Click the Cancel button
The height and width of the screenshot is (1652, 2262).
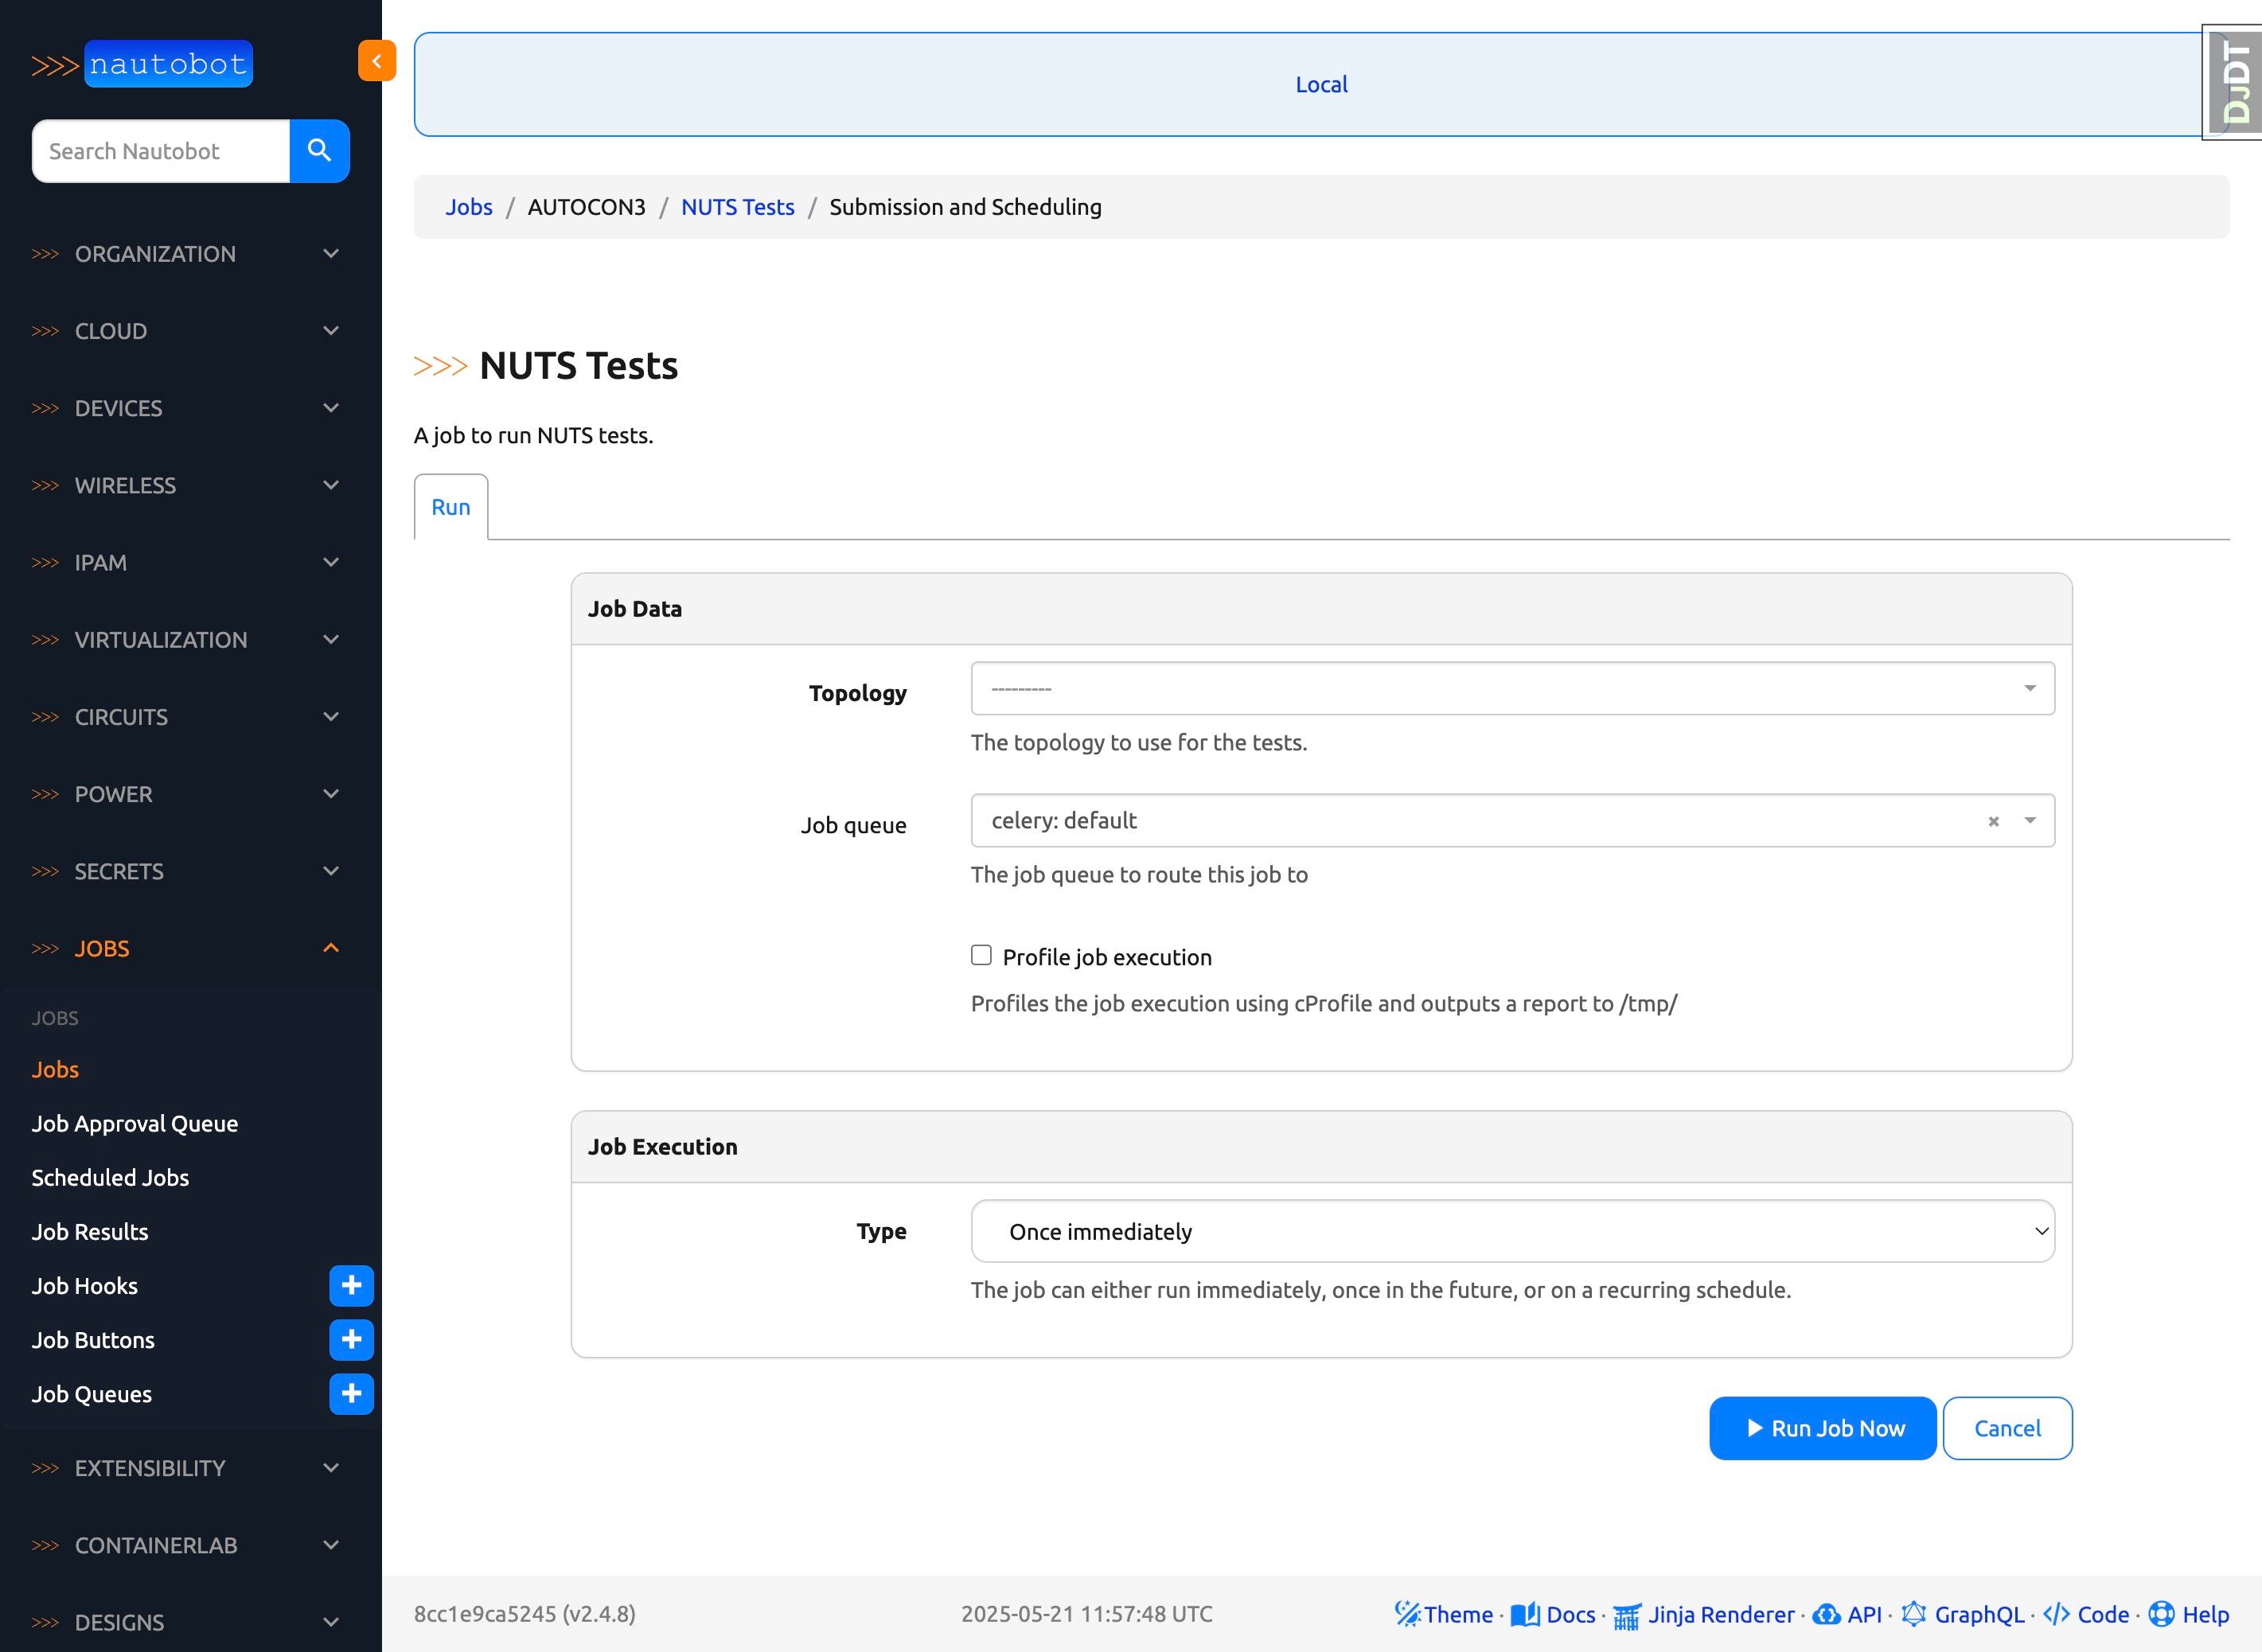pos(2006,1428)
